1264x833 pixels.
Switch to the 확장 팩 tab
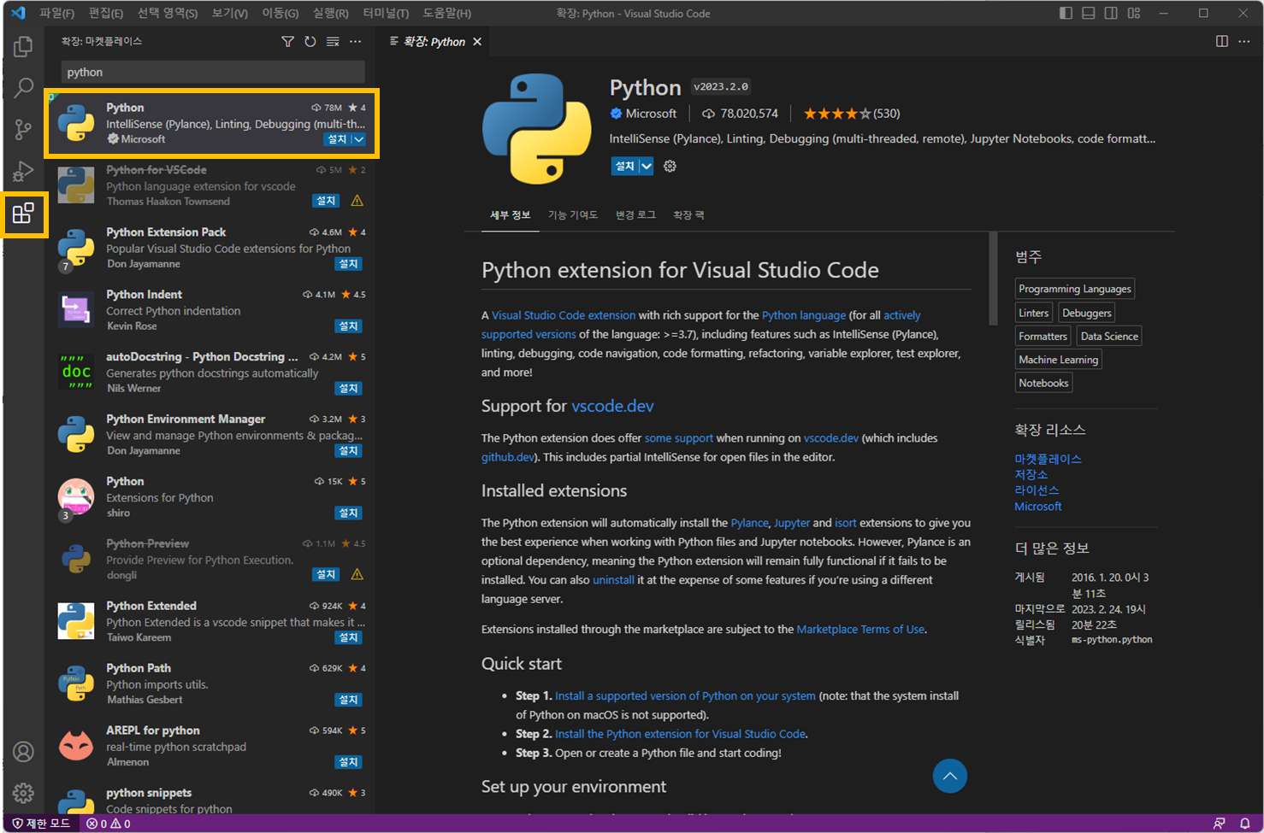click(x=688, y=215)
